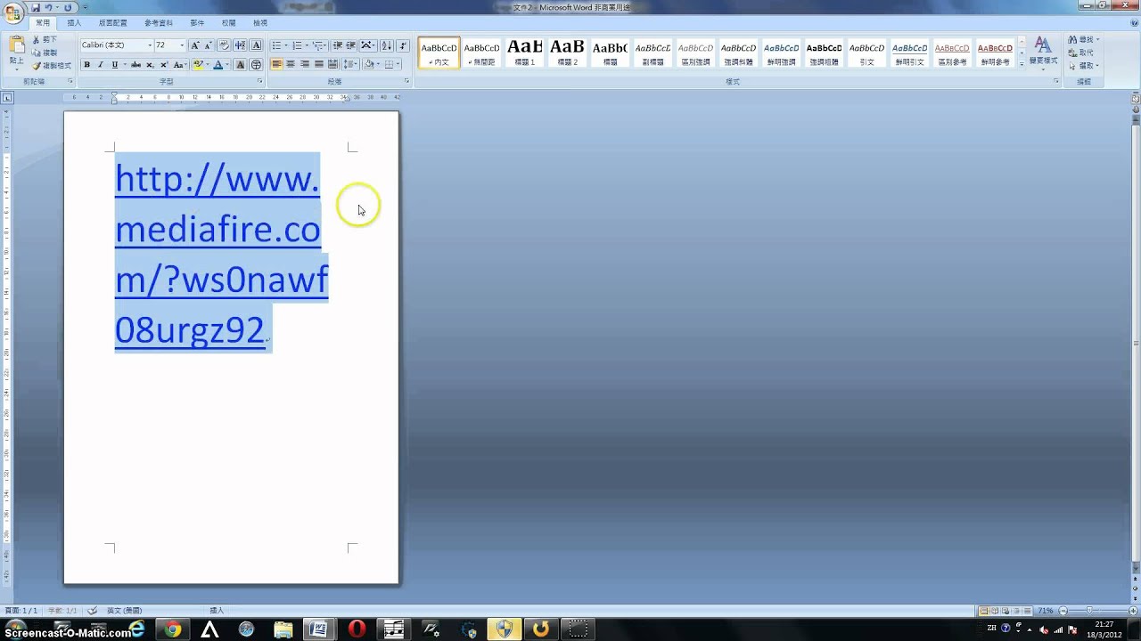The image size is (1141, 641).
Task: Apply the 引文 Quote style
Action: 866,53
